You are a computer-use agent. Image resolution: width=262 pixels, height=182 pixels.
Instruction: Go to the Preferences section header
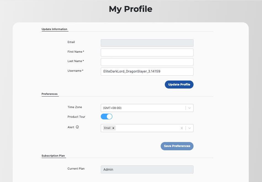tap(50, 94)
